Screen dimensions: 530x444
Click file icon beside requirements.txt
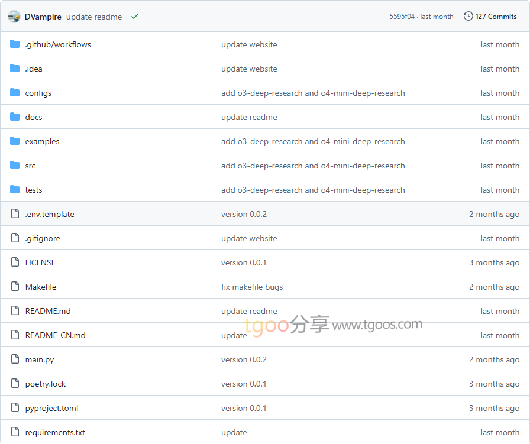[15, 432]
